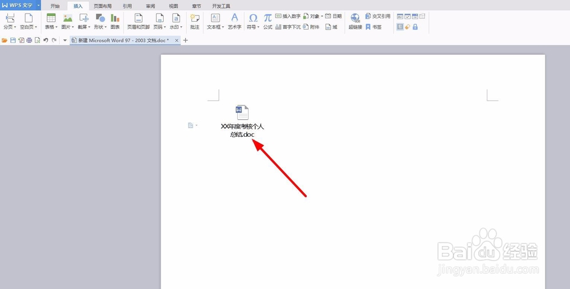
Task: Select embedded XX年度考核个人总结.doc icon
Action: tap(242, 112)
